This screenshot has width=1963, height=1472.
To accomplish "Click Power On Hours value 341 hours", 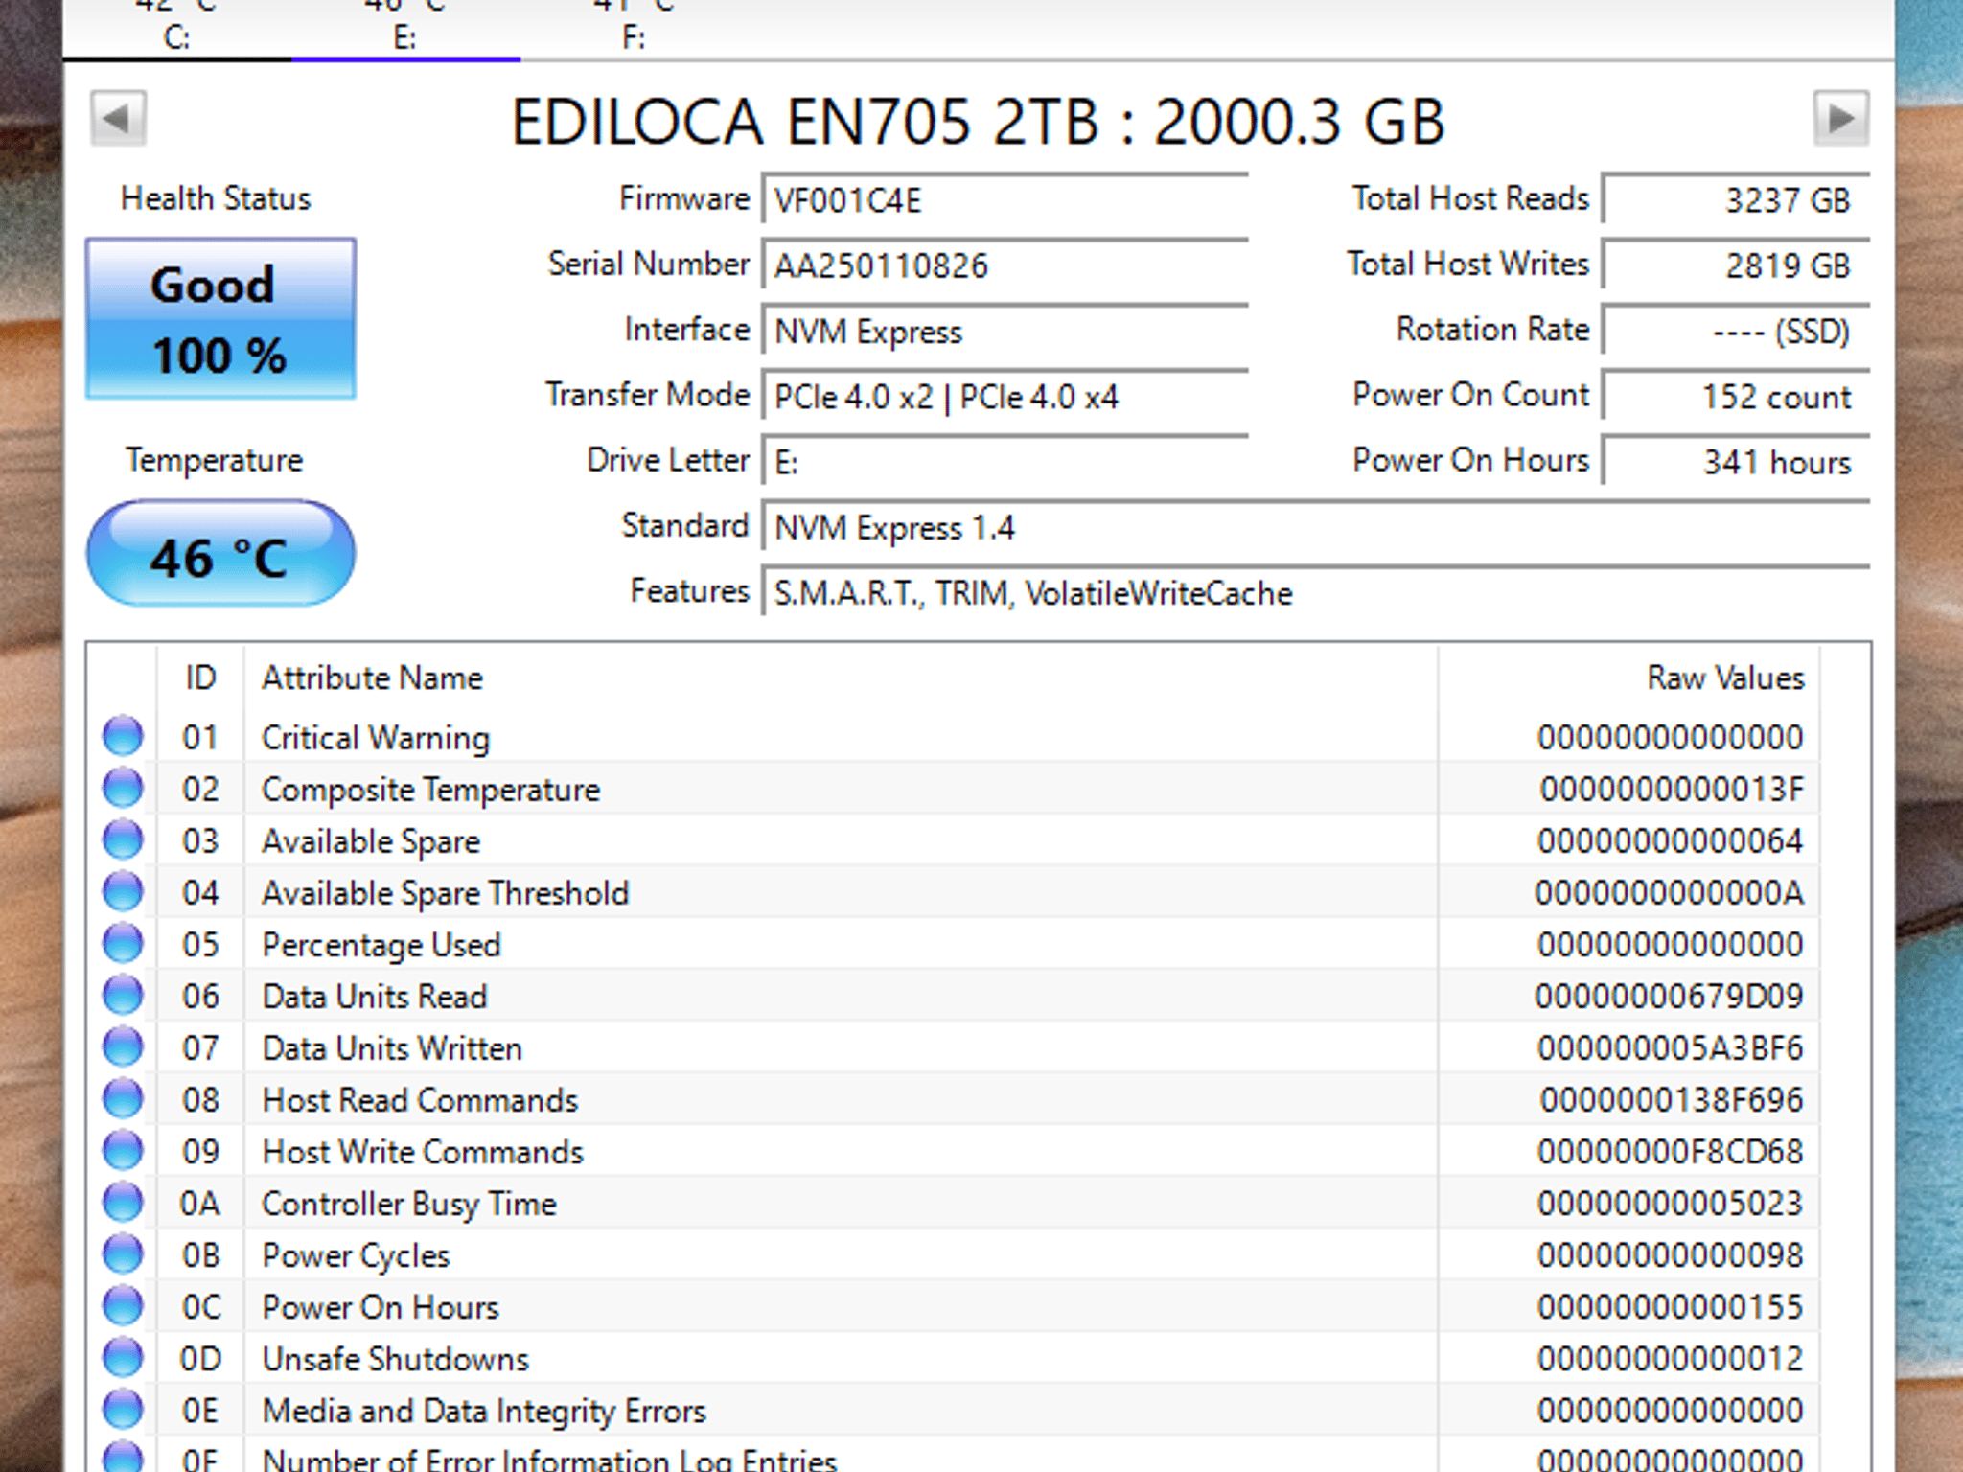I will point(1736,462).
